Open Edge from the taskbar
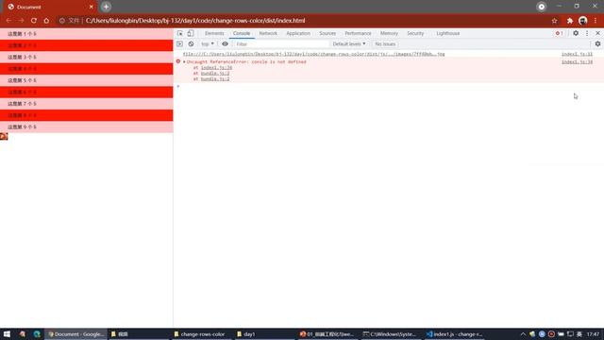Viewport: 604px width, 340px height. [x=37, y=334]
